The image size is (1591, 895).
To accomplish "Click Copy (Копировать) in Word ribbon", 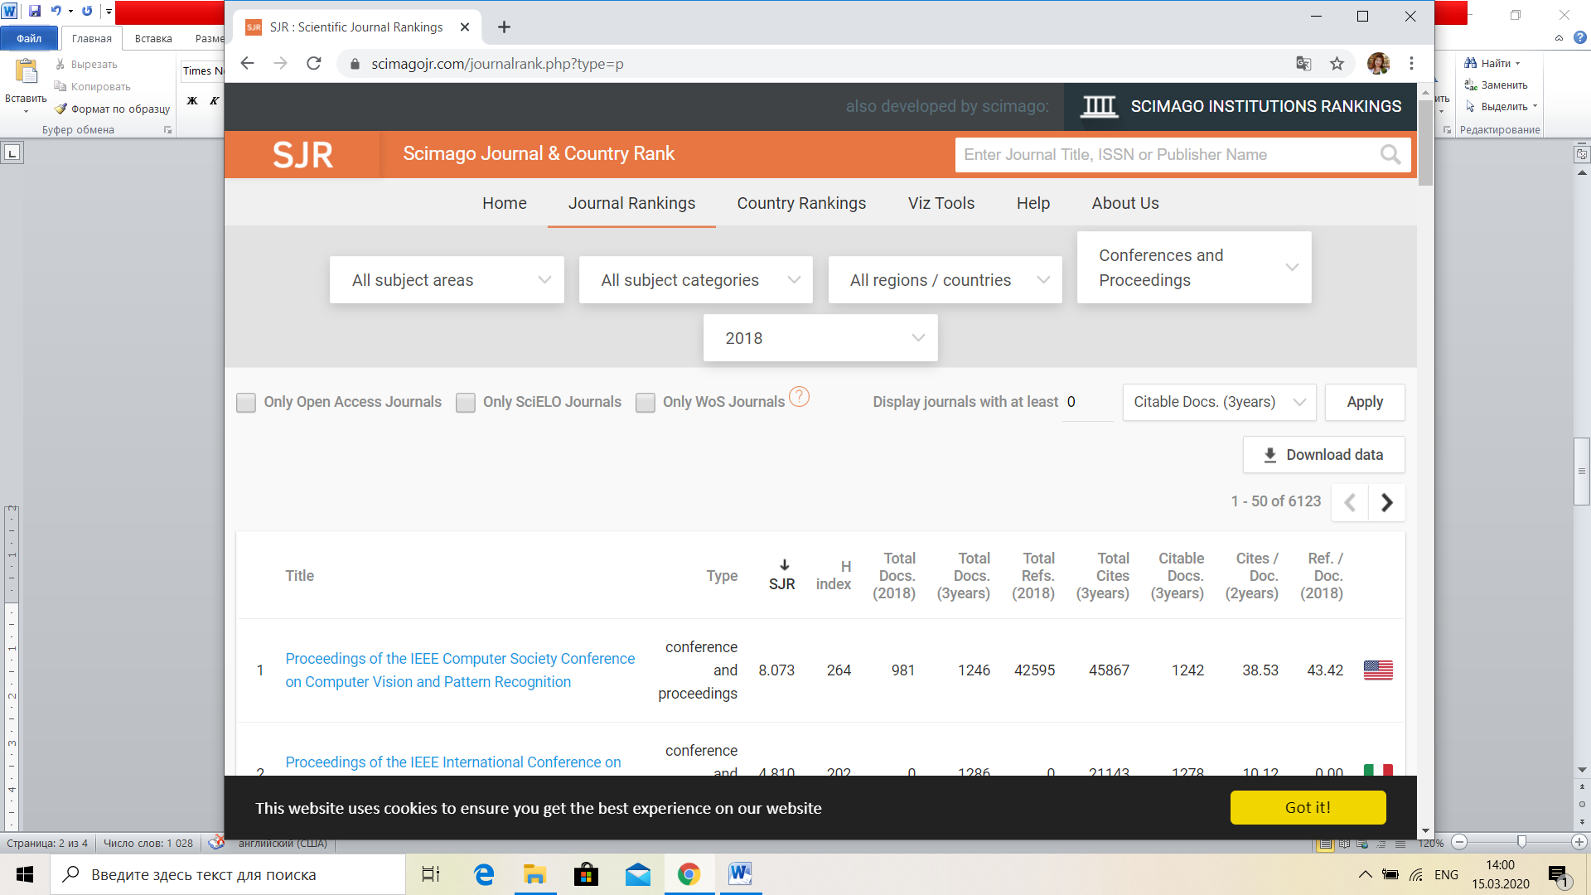I will click(x=92, y=86).
